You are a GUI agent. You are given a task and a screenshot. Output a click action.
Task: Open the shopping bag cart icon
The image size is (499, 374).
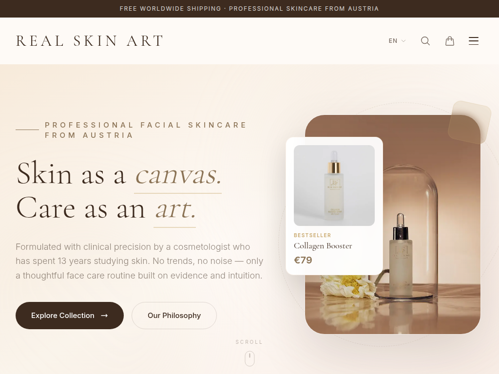pos(449,41)
